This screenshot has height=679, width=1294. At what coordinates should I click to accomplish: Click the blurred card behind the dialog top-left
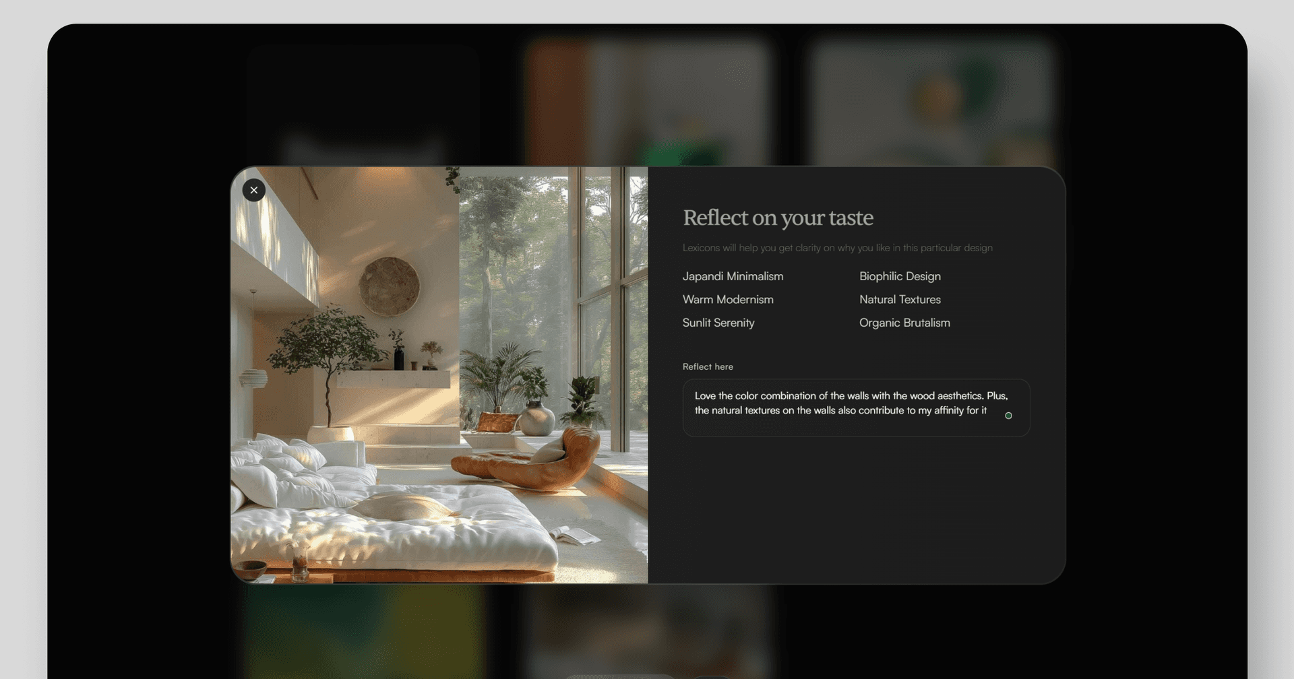pyautogui.click(x=364, y=101)
